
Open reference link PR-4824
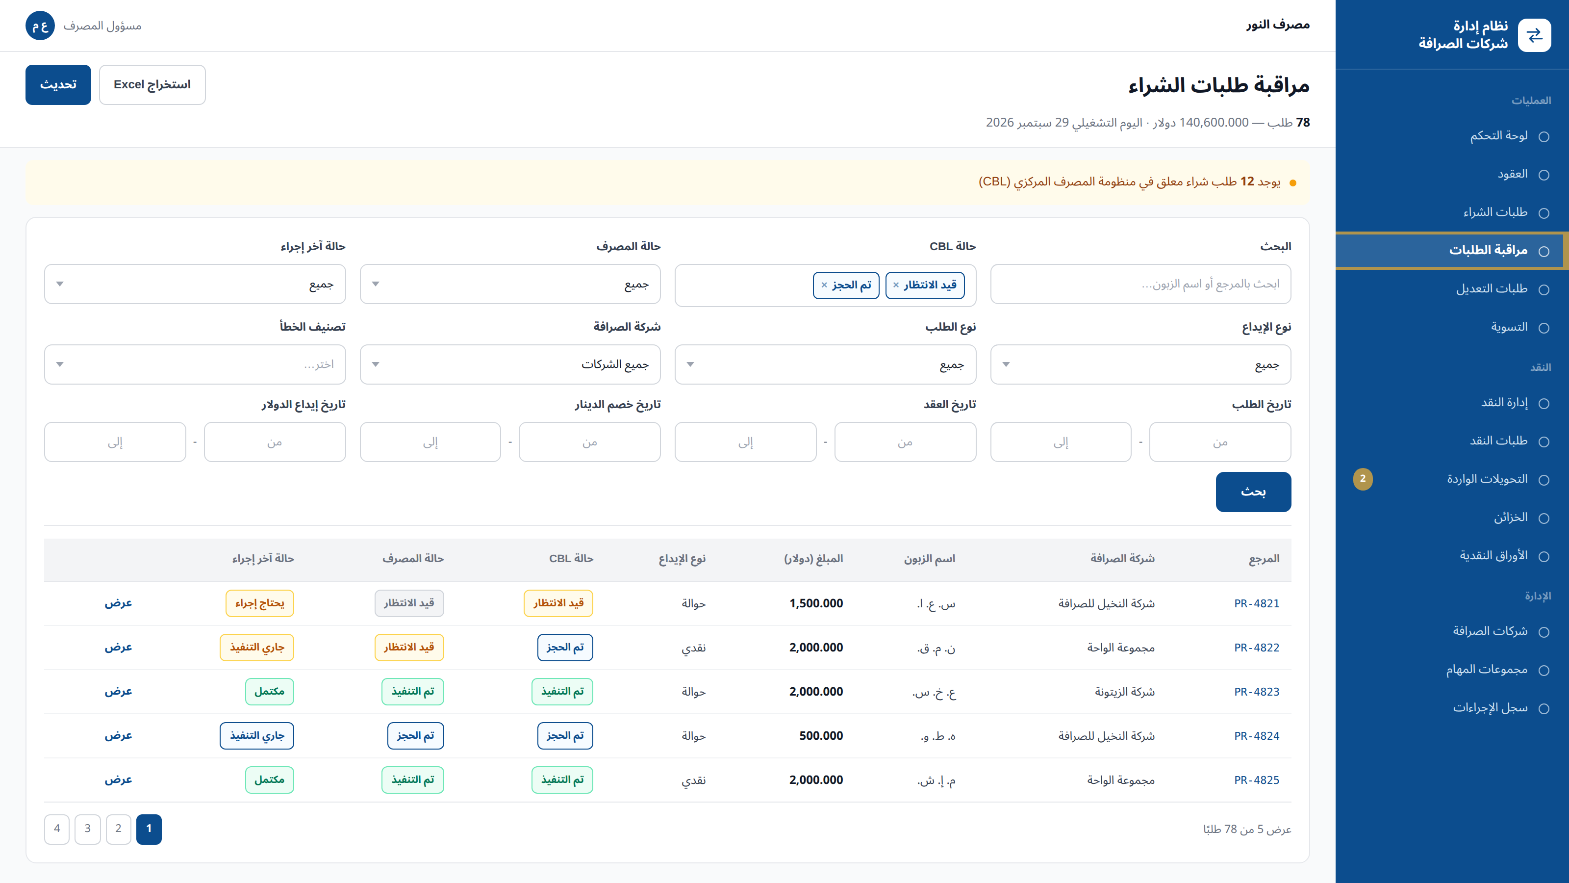(x=1257, y=735)
